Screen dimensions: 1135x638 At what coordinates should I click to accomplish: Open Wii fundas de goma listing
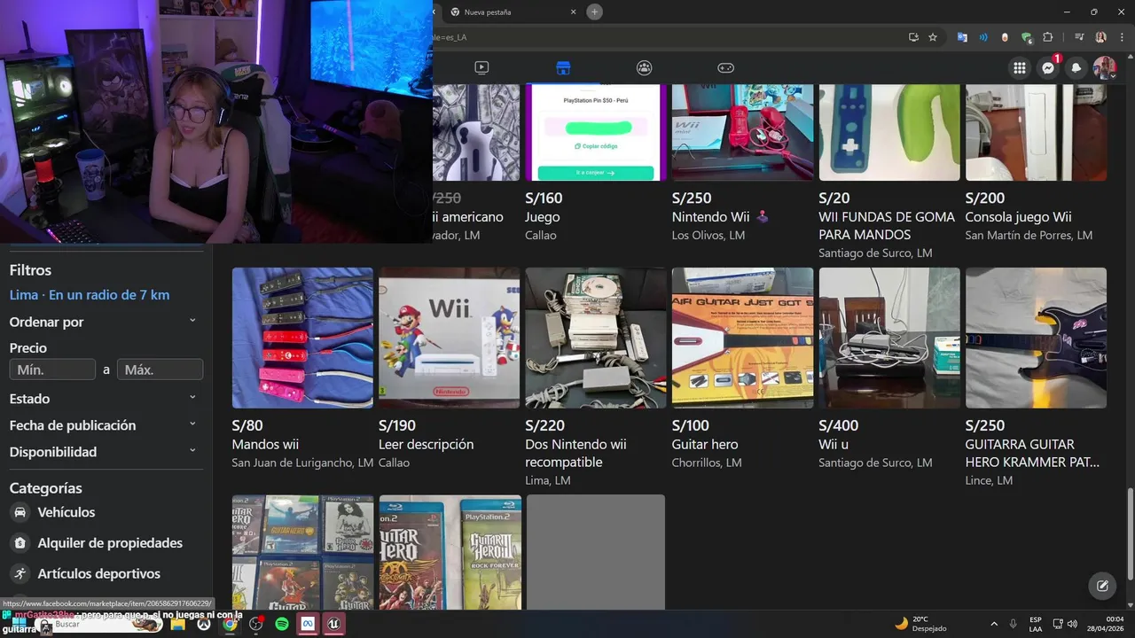click(x=889, y=133)
